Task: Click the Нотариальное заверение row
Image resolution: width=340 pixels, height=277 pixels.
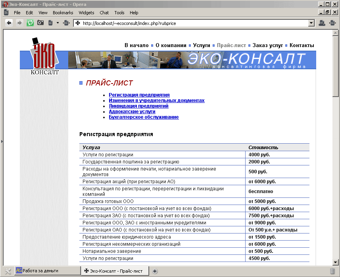Action: [x=194, y=251]
